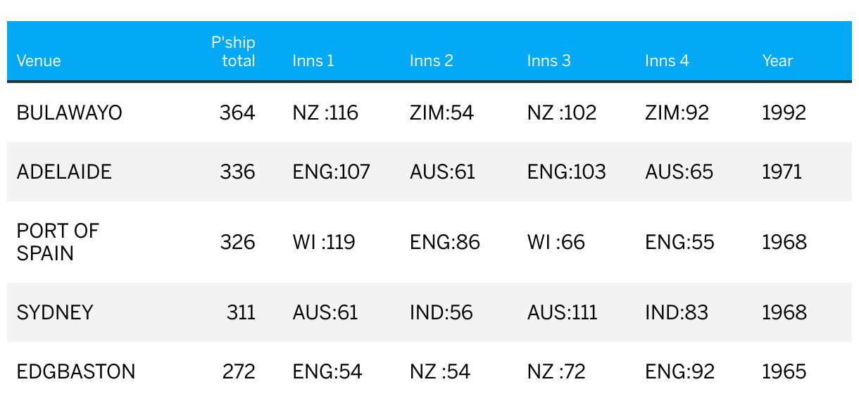Click the AUS:111 third innings cell
Image resolution: width=859 pixels, height=408 pixels.
(562, 312)
